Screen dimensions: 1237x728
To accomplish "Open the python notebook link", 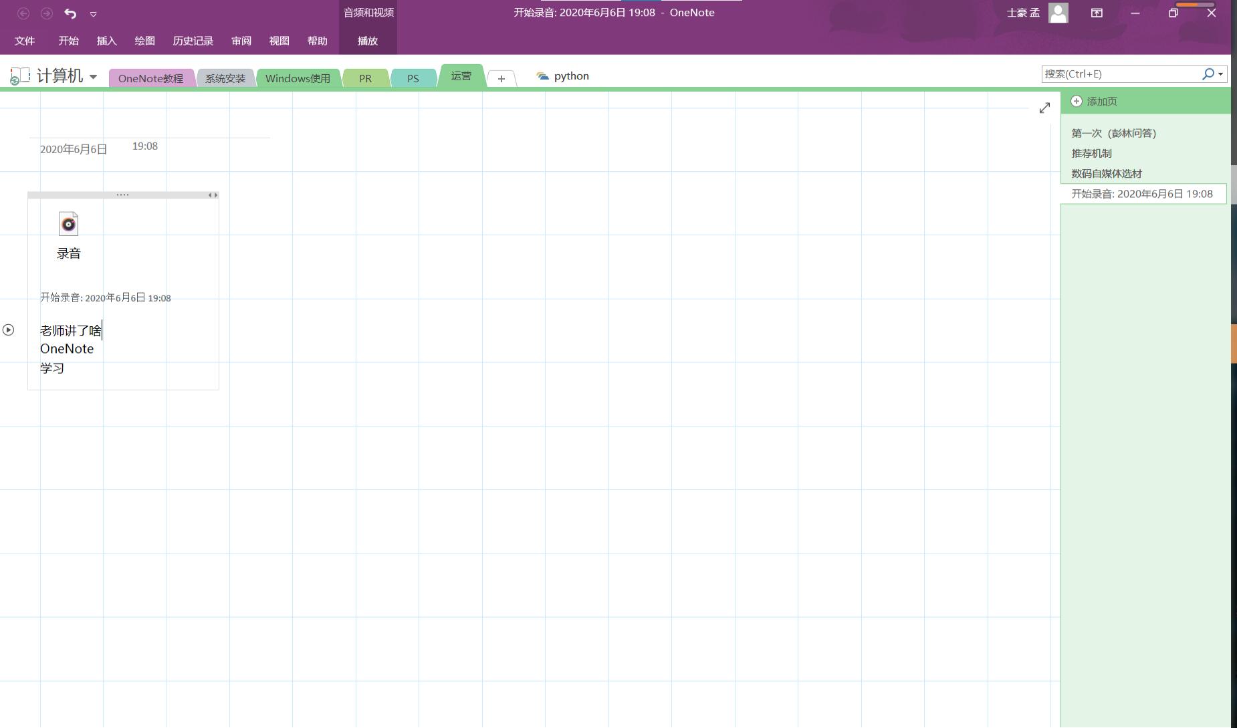I will point(563,76).
